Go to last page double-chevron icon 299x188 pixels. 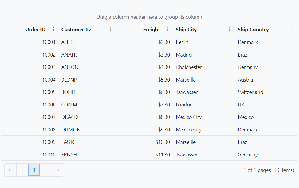pyautogui.click(x=58, y=170)
